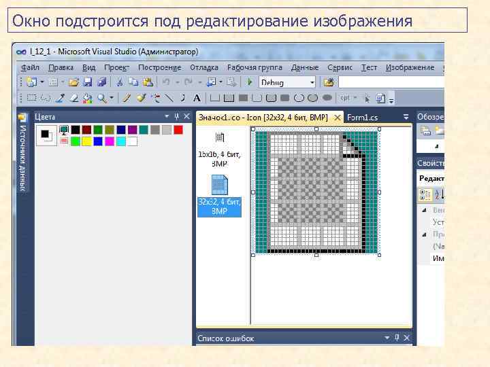Open the Magnify tool dropdown arrow
Viewport: 490px width, 367px height.
111,98
